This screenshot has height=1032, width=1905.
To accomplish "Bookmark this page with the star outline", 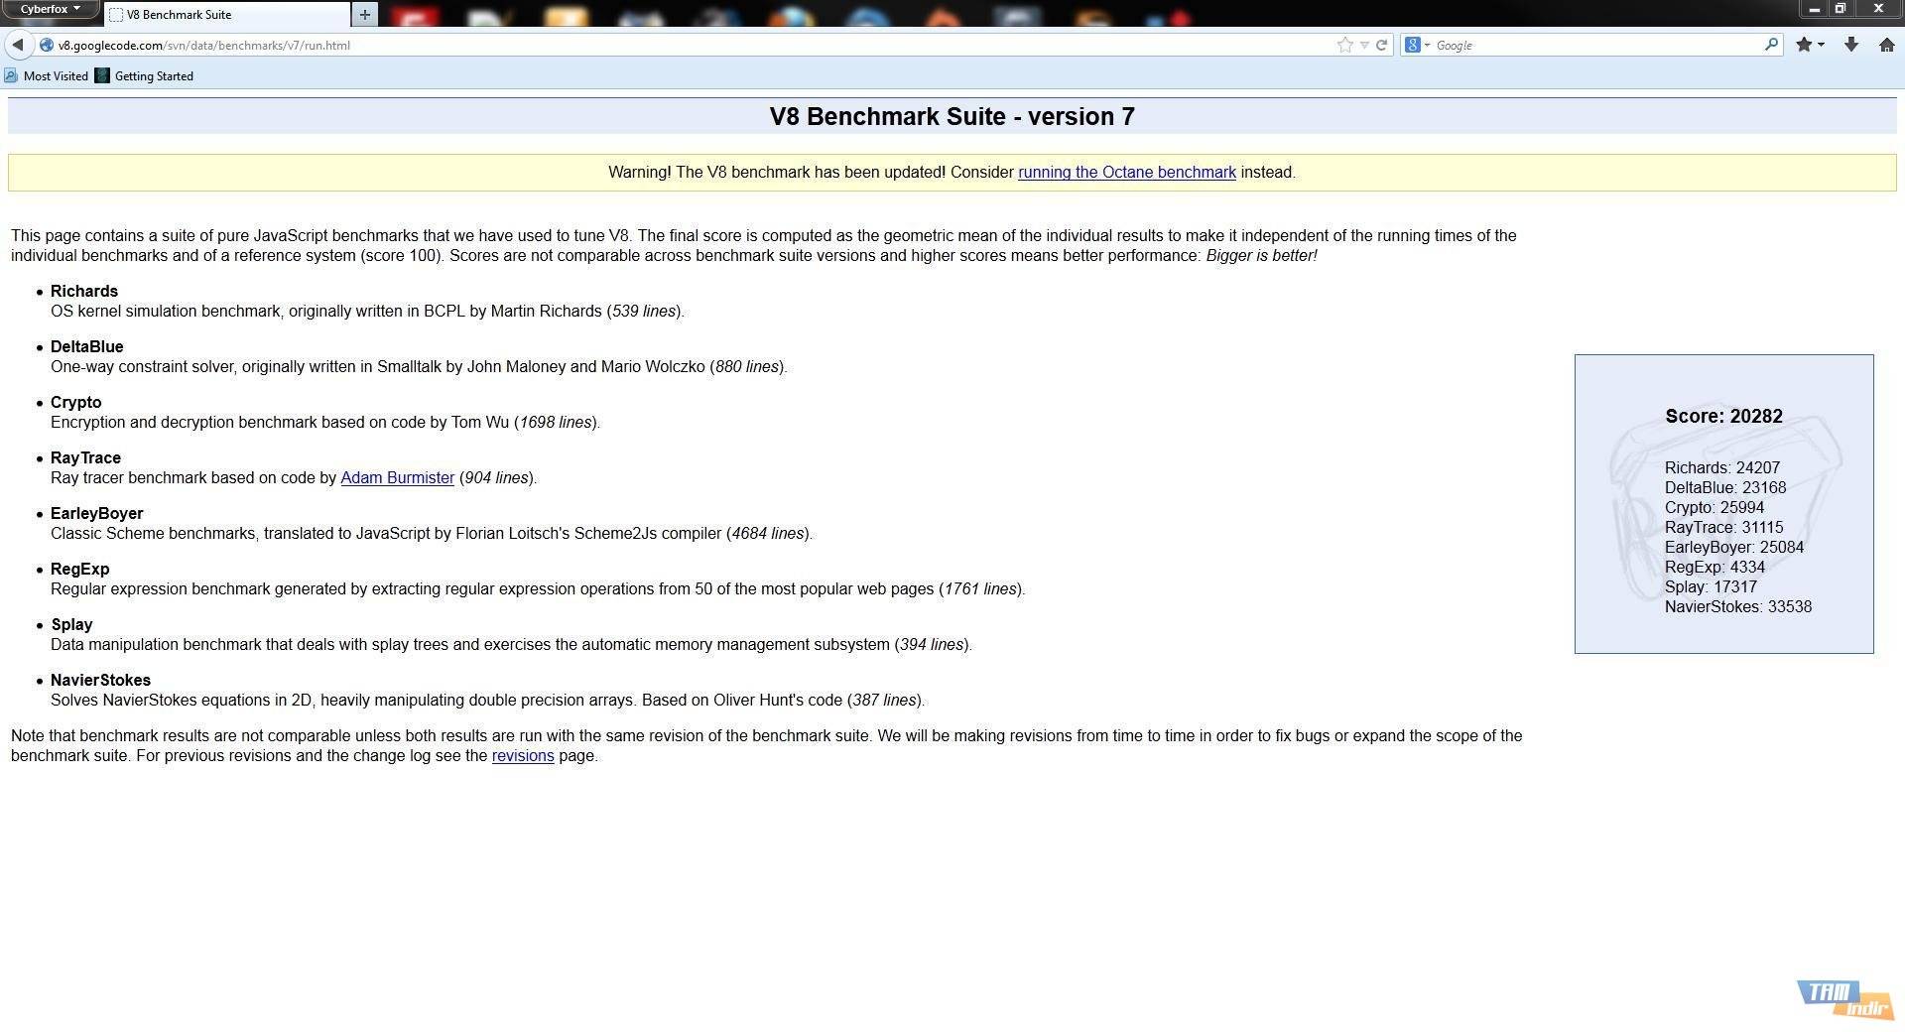I will (1344, 45).
